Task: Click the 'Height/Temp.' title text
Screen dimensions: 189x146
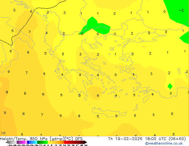Action: click(14, 139)
